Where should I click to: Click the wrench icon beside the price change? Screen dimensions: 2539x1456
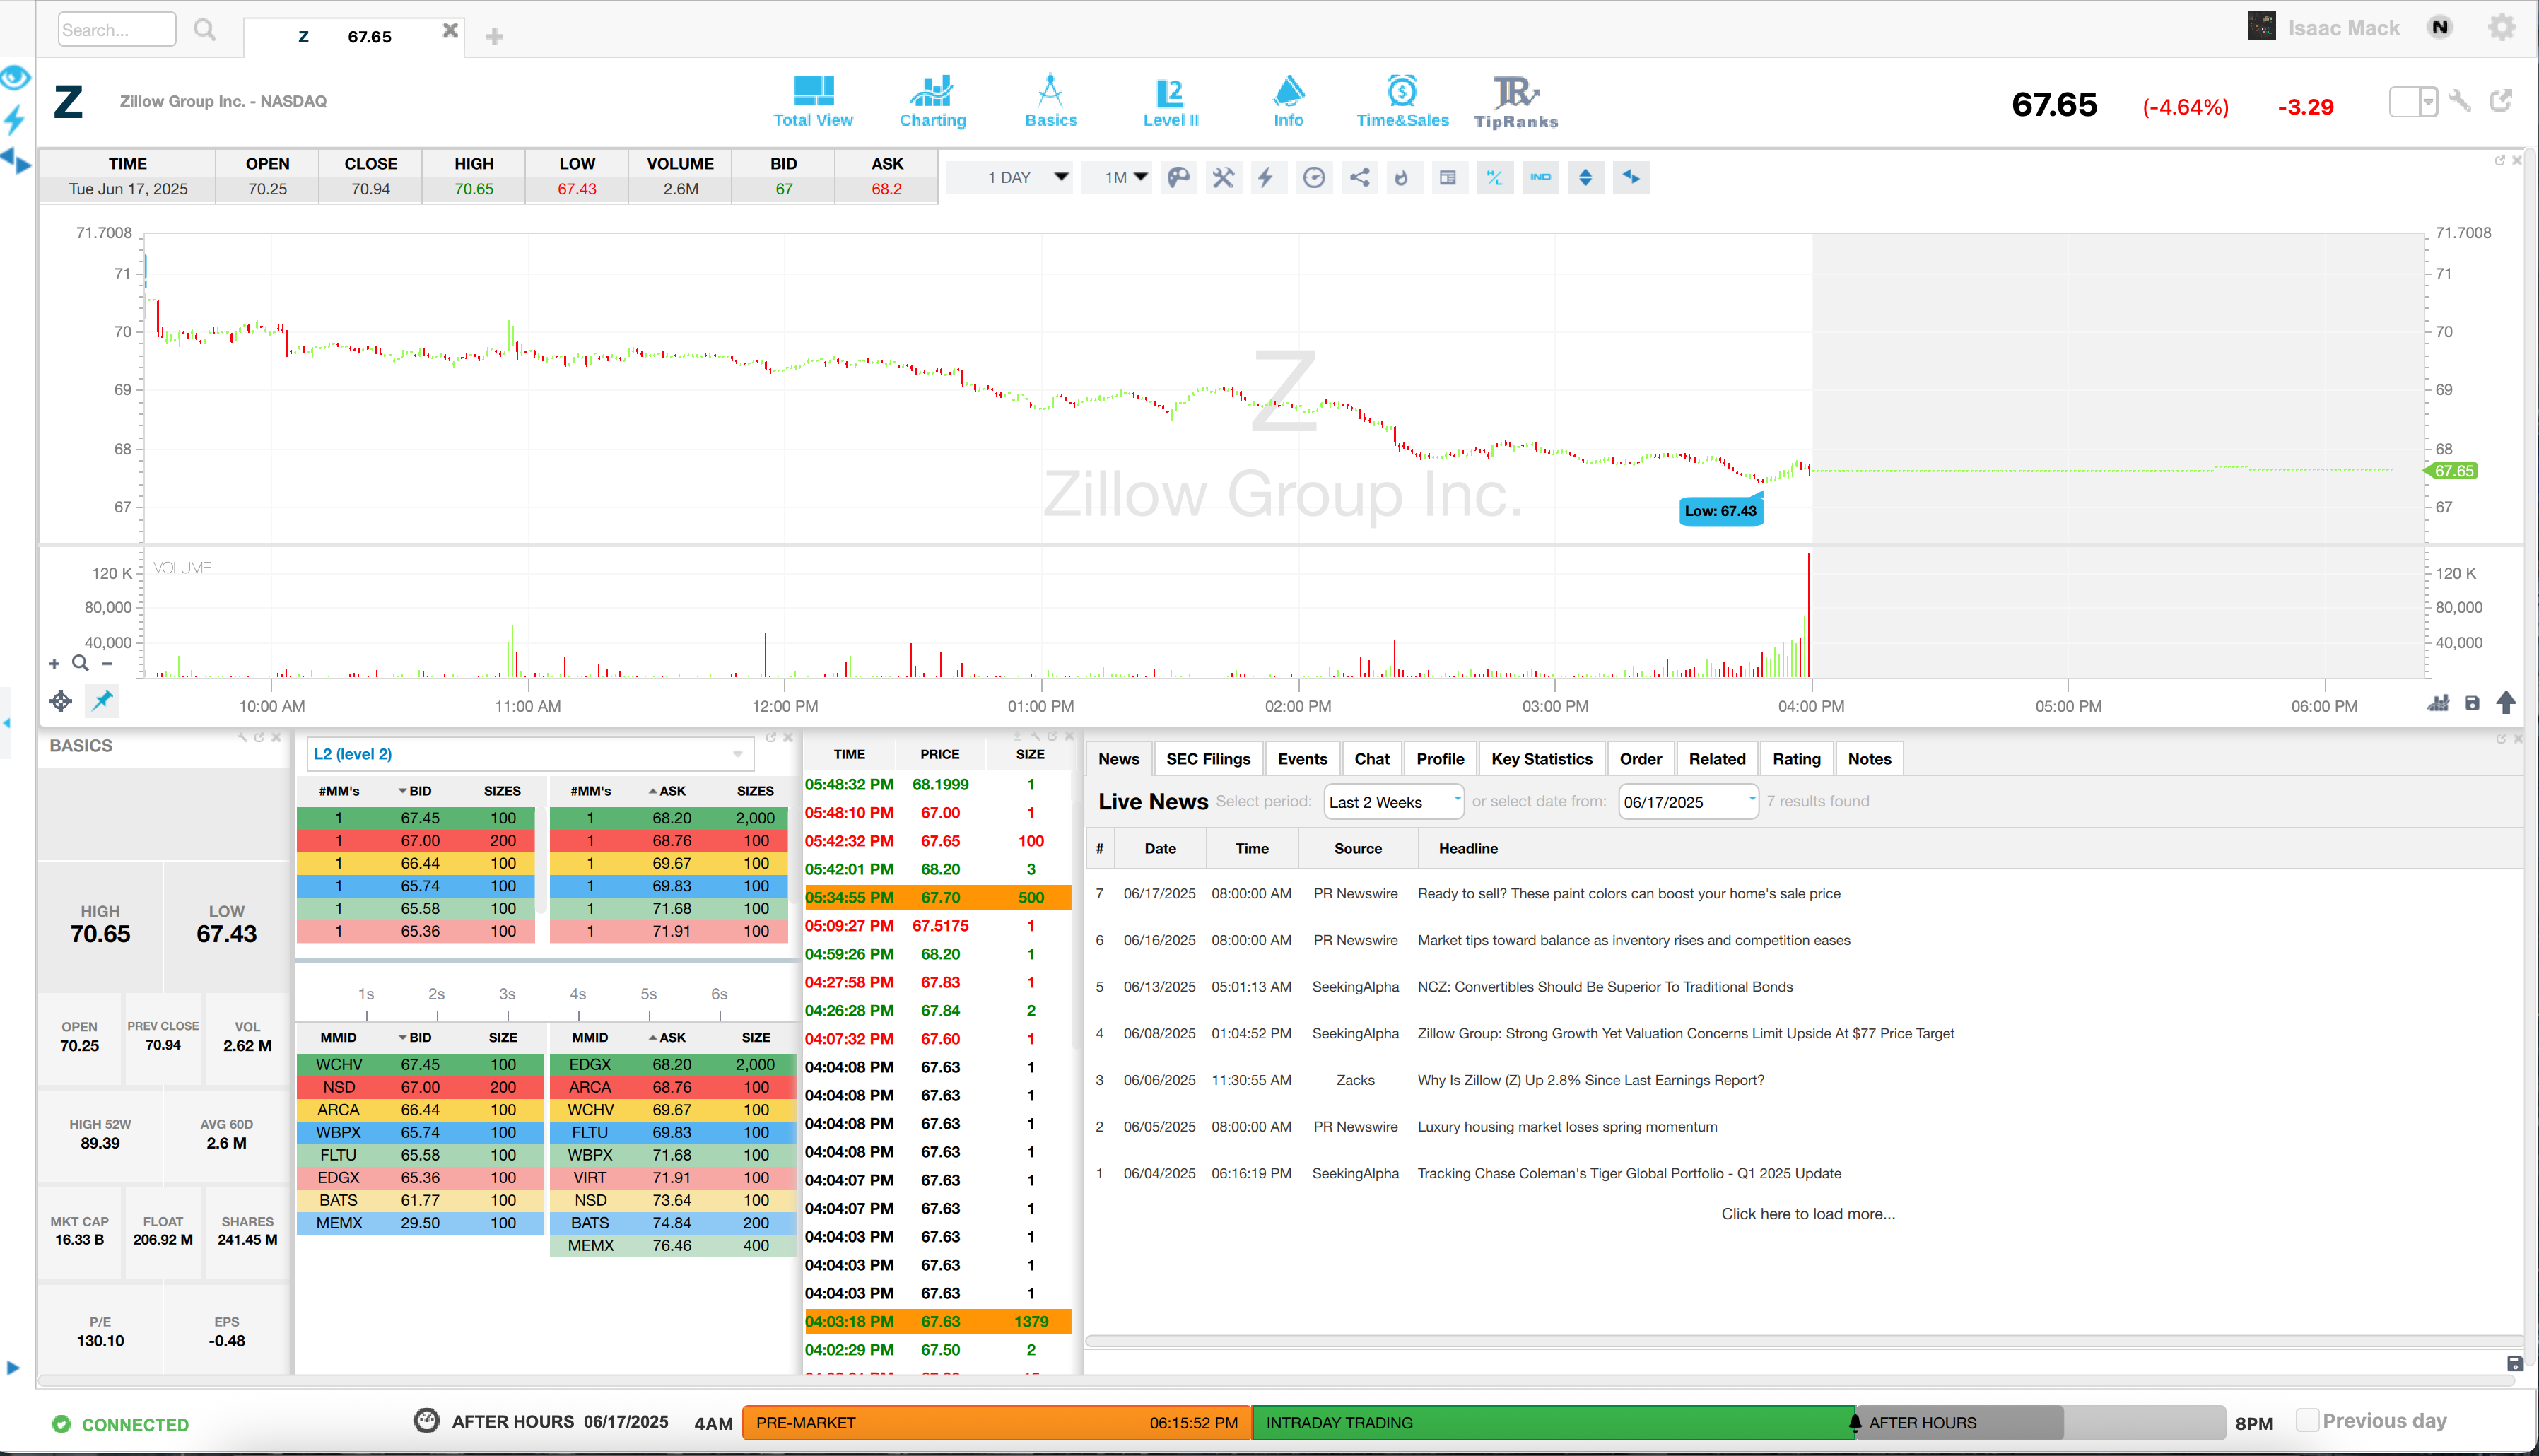click(x=2460, y=101)
